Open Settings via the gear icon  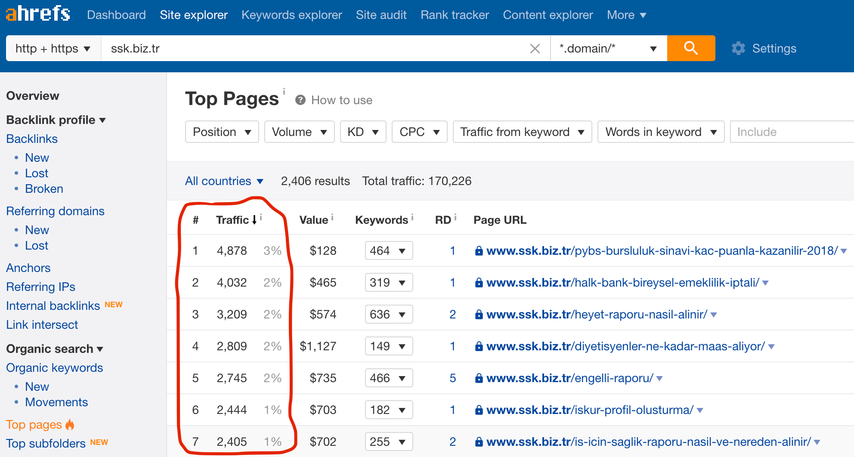coord(738,48)
